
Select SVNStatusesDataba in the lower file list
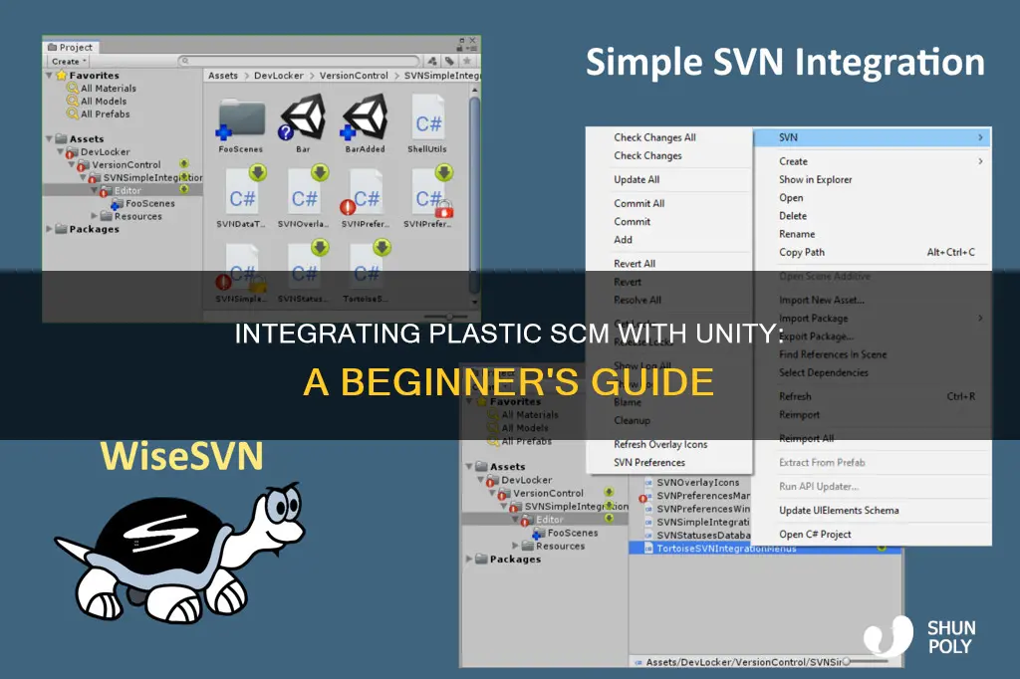[702, 536]
